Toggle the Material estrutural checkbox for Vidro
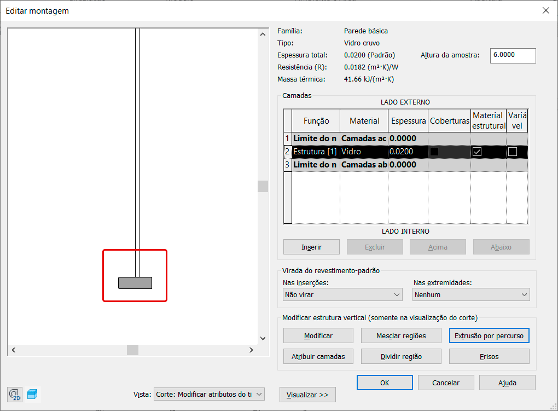 [477, 152]
